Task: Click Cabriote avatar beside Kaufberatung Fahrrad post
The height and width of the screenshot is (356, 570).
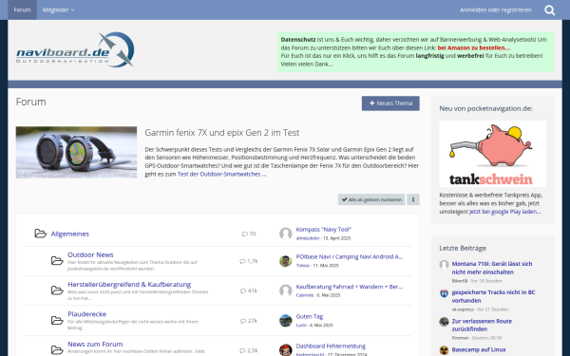Action: pos(286,290)
